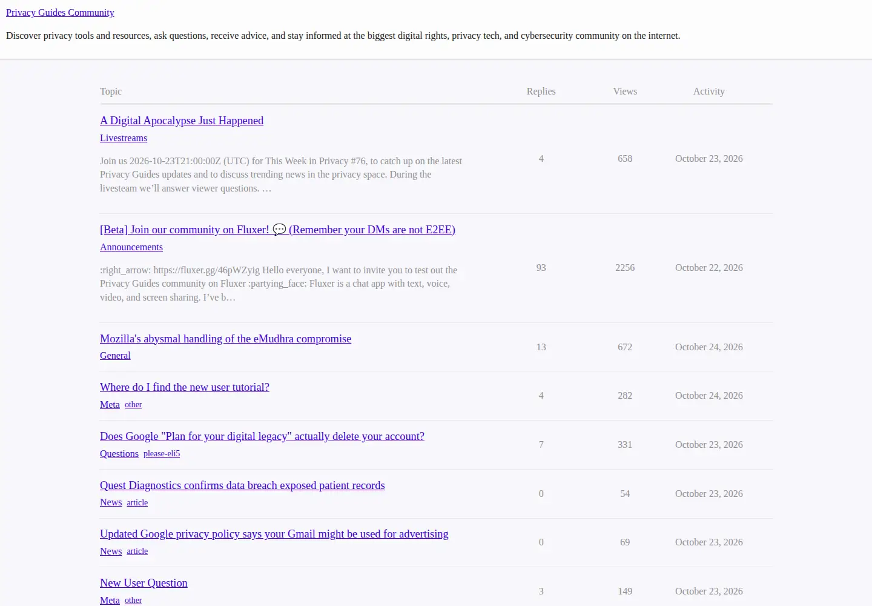Click the General category link

click(x=115, y=356)
